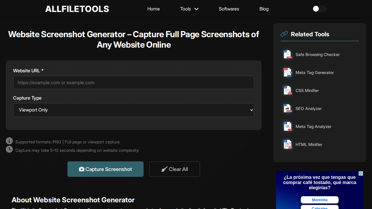Focus the Website URL input field
Image resolution: width=372 pixels, height=209 pixels.
134,82
